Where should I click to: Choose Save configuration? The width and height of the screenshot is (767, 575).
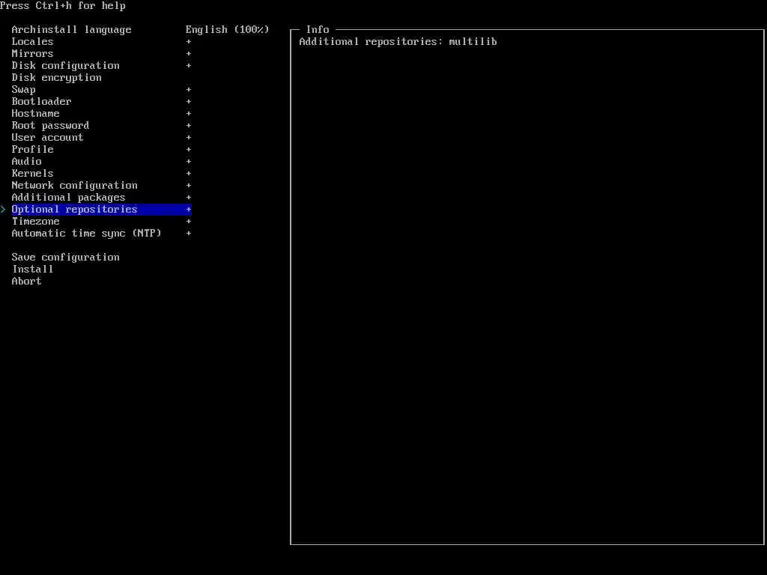66,258
